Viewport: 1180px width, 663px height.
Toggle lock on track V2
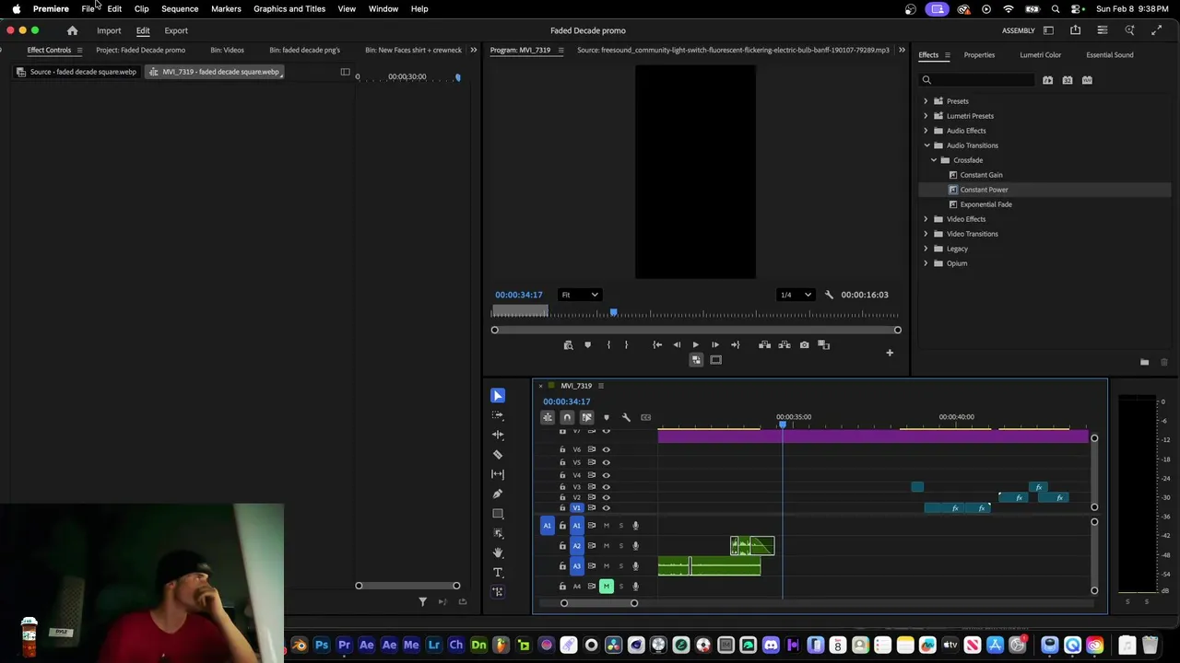click(x=562, y=497)
